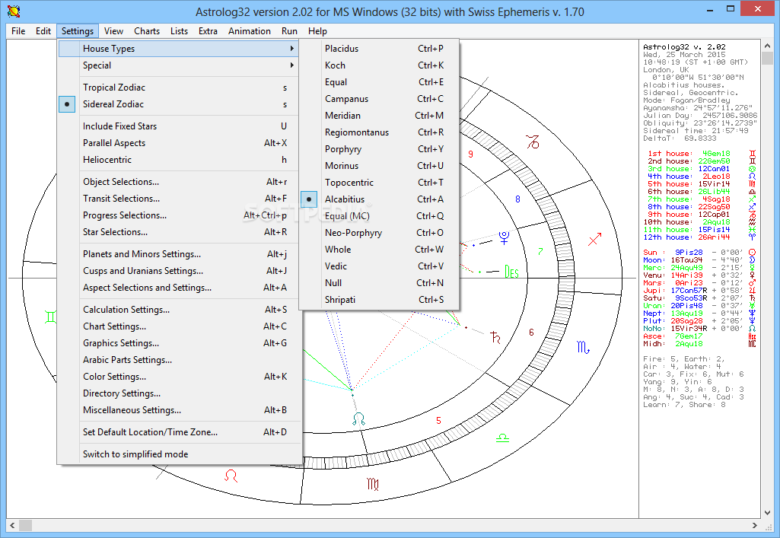Open the Charts menu

(147, 31)
